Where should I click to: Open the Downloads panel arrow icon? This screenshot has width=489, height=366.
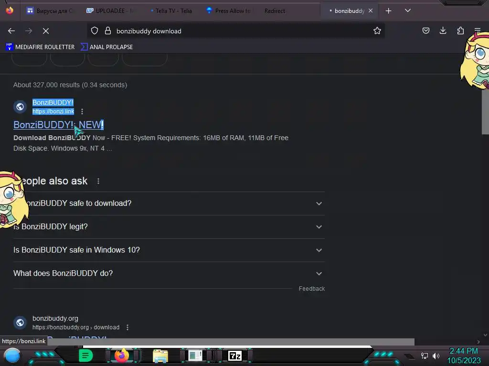(443, 30)
